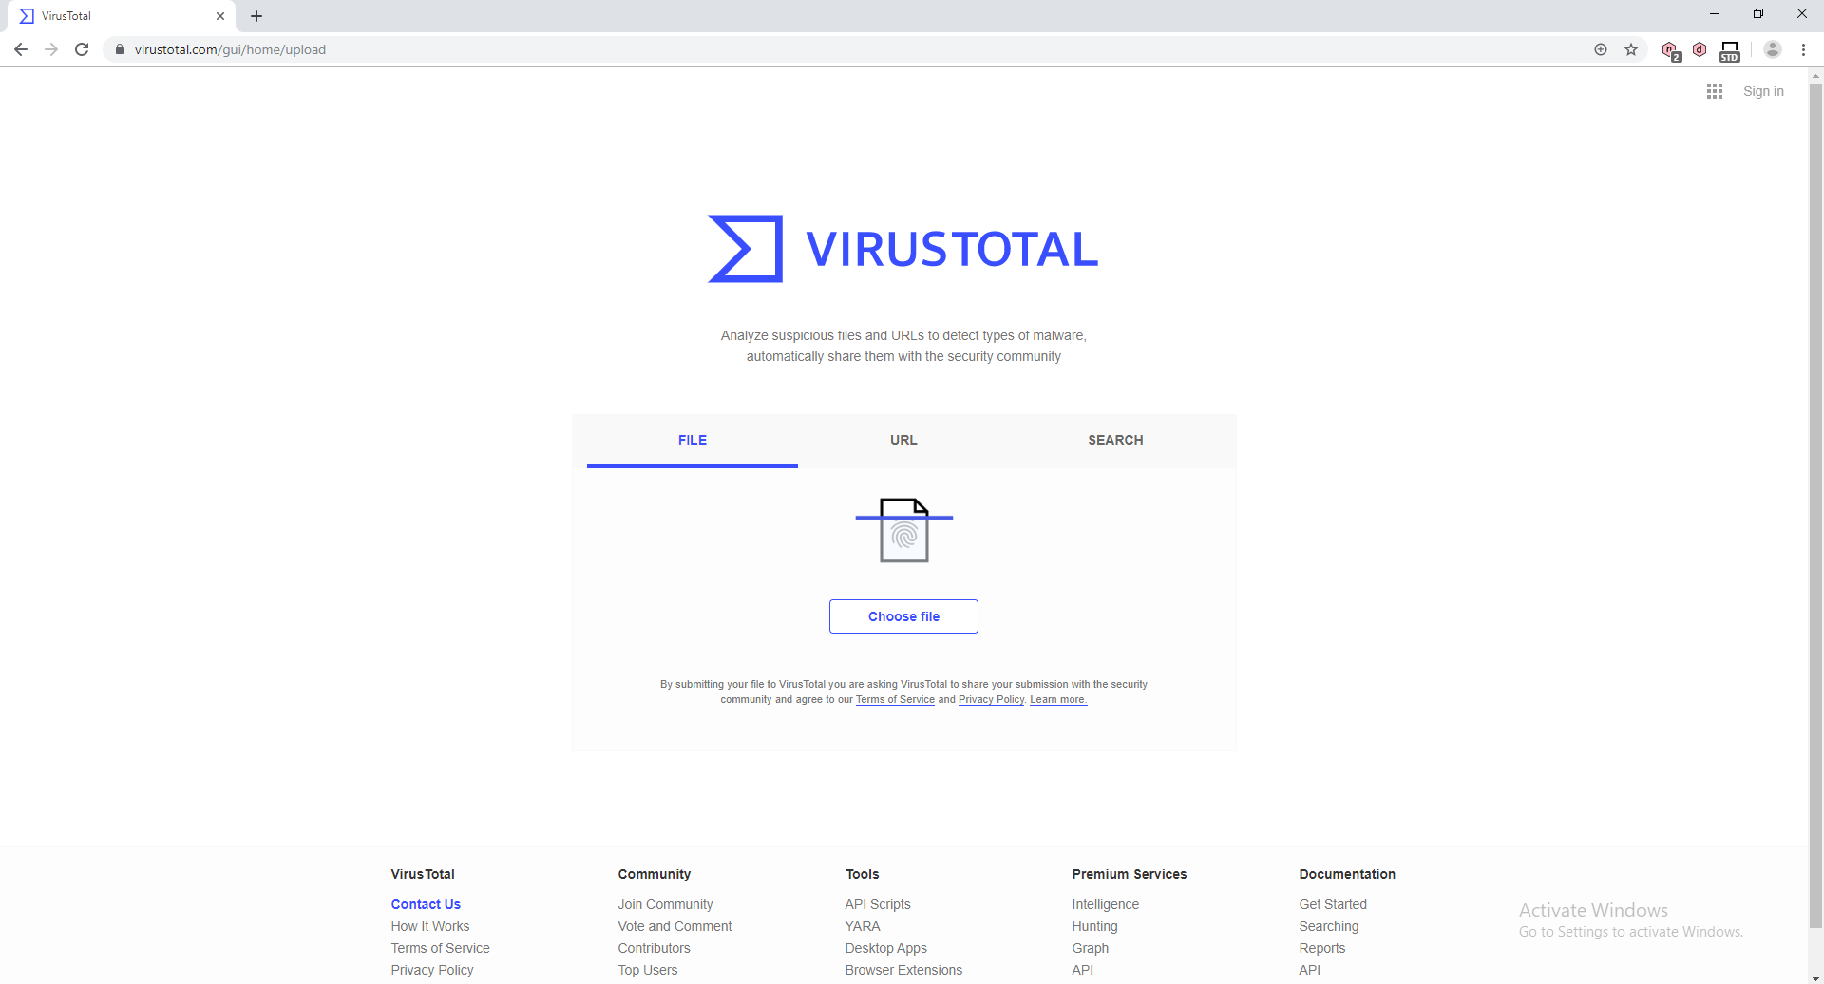1824x984 pixels.
Task: Open the Privacy Policy link in disclaimer
Action: (991, 699)
